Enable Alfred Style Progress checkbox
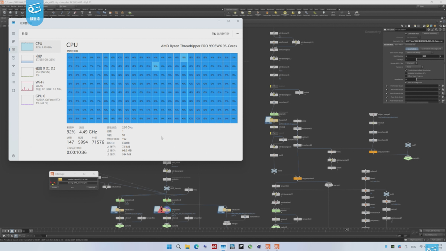Viewport: 446px width, 251px height. point(406,76)
